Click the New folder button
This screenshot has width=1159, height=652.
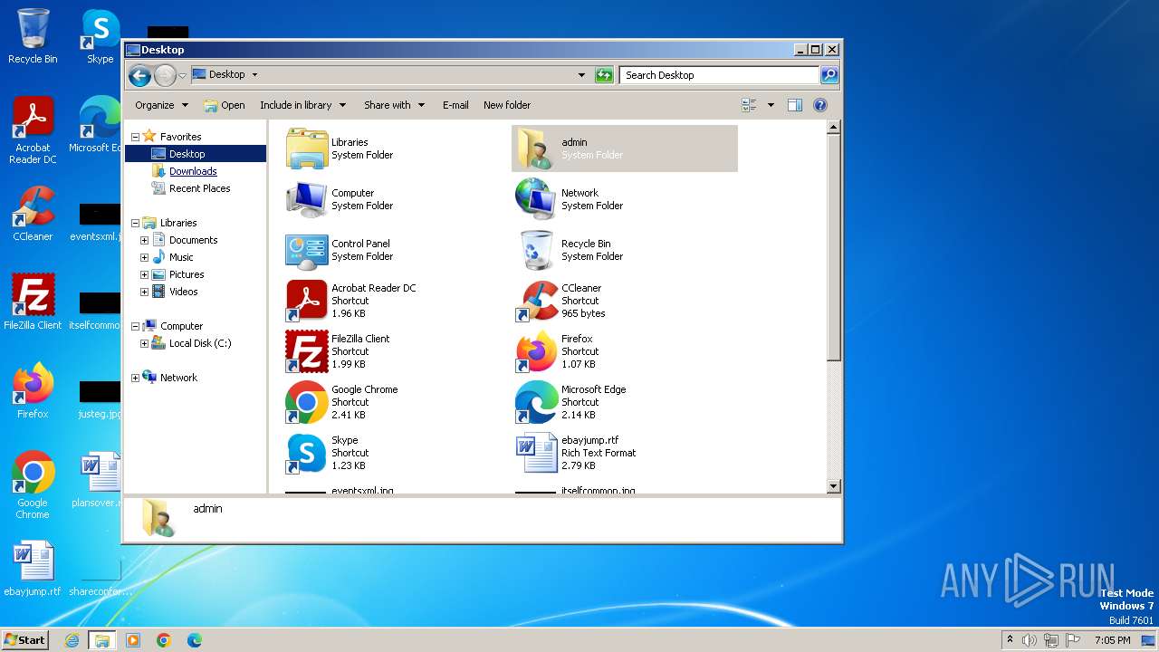(x=507, y=105)
